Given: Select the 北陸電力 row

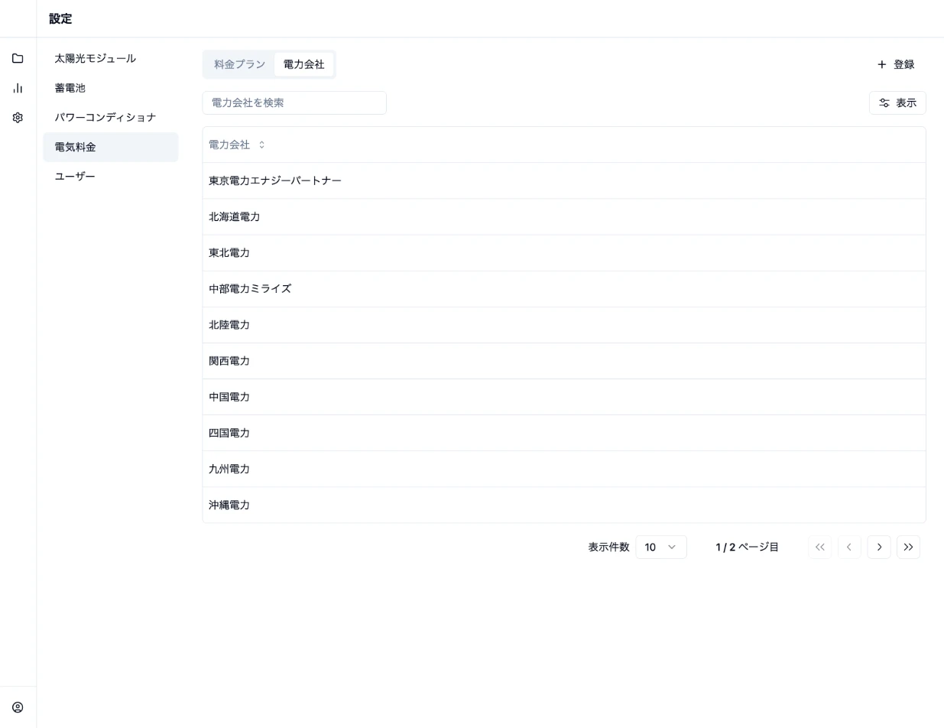Looking at the screenshot, I should coord(564,325).
